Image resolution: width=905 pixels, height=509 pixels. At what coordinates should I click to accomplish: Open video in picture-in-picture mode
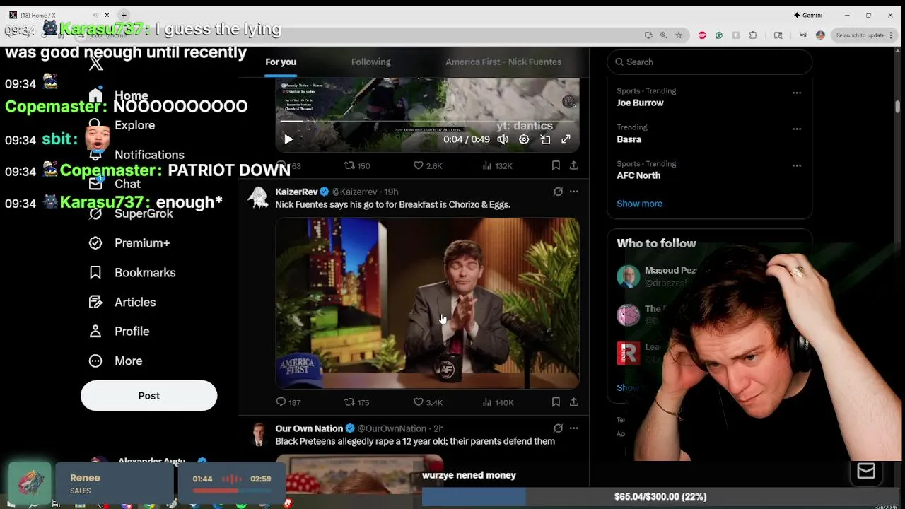point(545,139)
